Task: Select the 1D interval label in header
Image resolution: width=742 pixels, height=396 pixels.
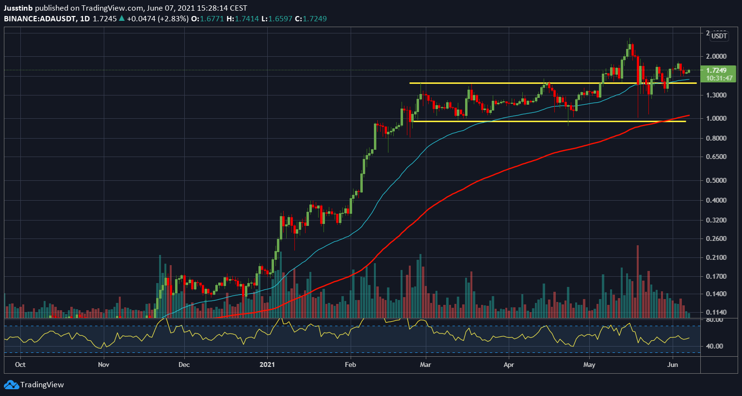Action: (85, 19)
